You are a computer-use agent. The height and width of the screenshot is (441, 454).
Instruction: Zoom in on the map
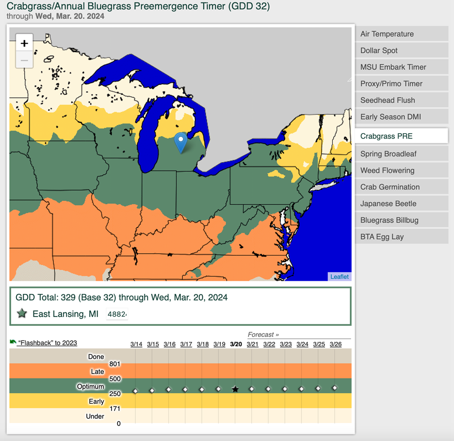[x=24, y=43]
